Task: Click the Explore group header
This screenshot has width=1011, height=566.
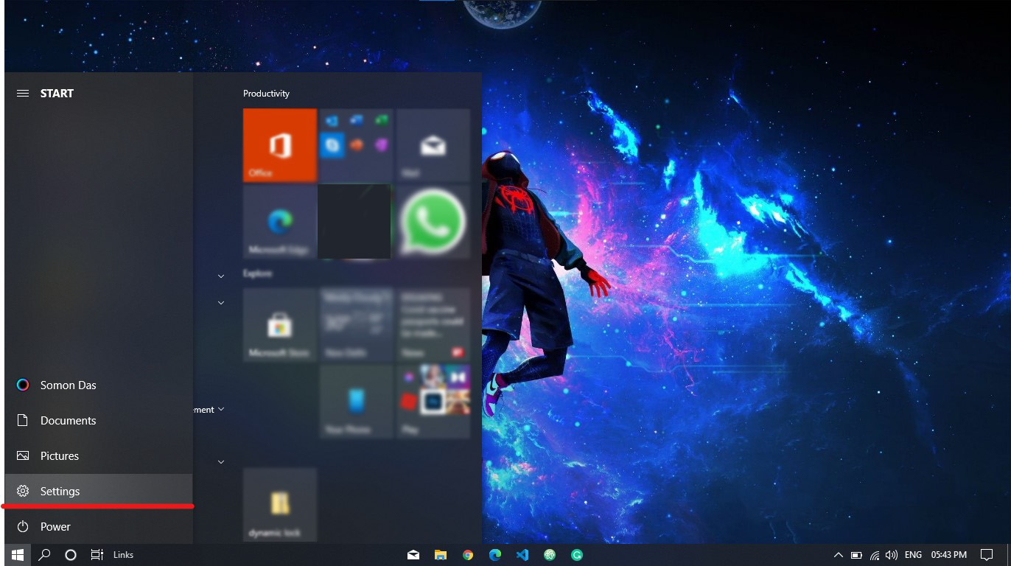Action: pyautogui.click(x=257, y=273)
